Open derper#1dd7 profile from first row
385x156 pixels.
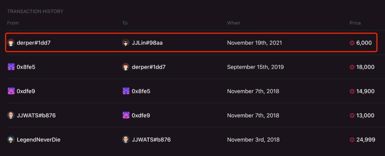click(34, 43)
